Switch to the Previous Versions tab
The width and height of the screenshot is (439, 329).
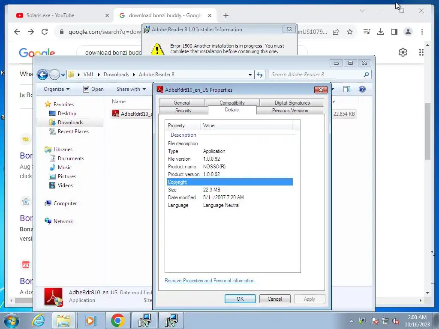coord(290,111)
